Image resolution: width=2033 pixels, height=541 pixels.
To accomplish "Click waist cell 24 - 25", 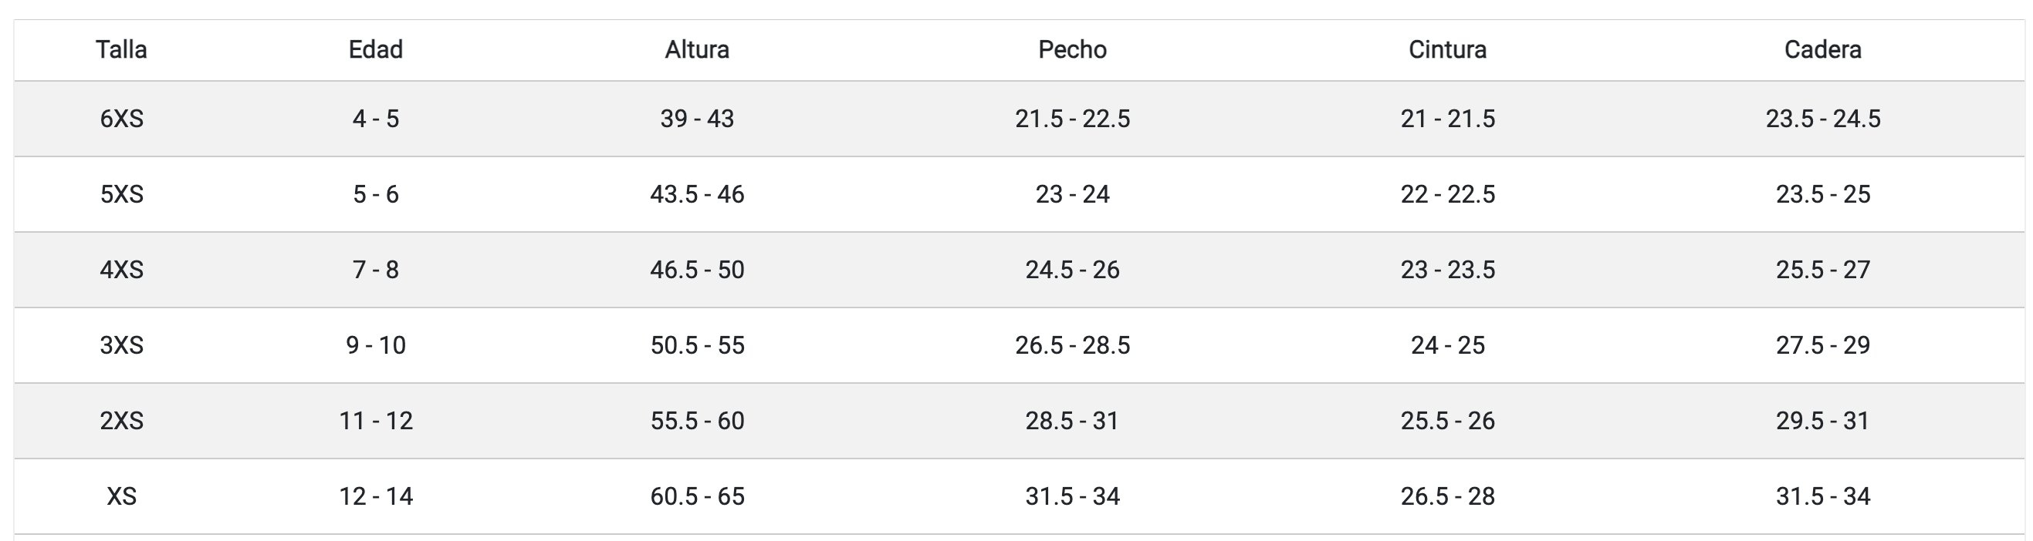I will coord(1447,346).
